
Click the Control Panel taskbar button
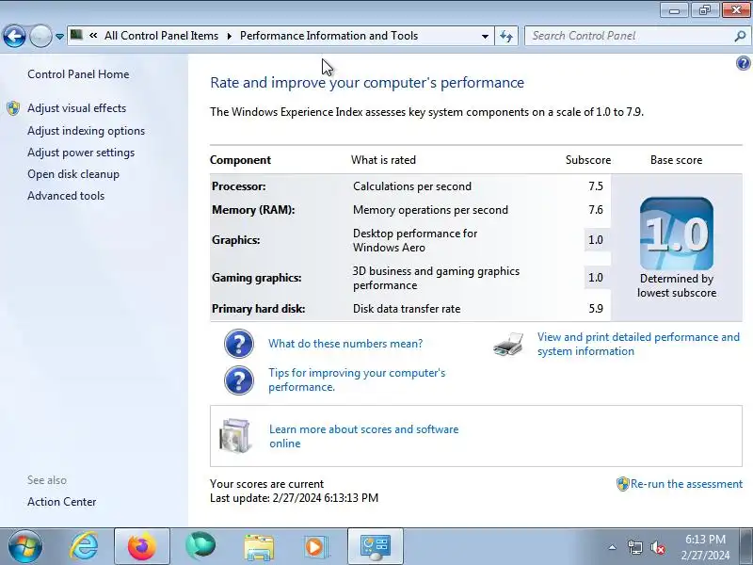tap(375, 547)
